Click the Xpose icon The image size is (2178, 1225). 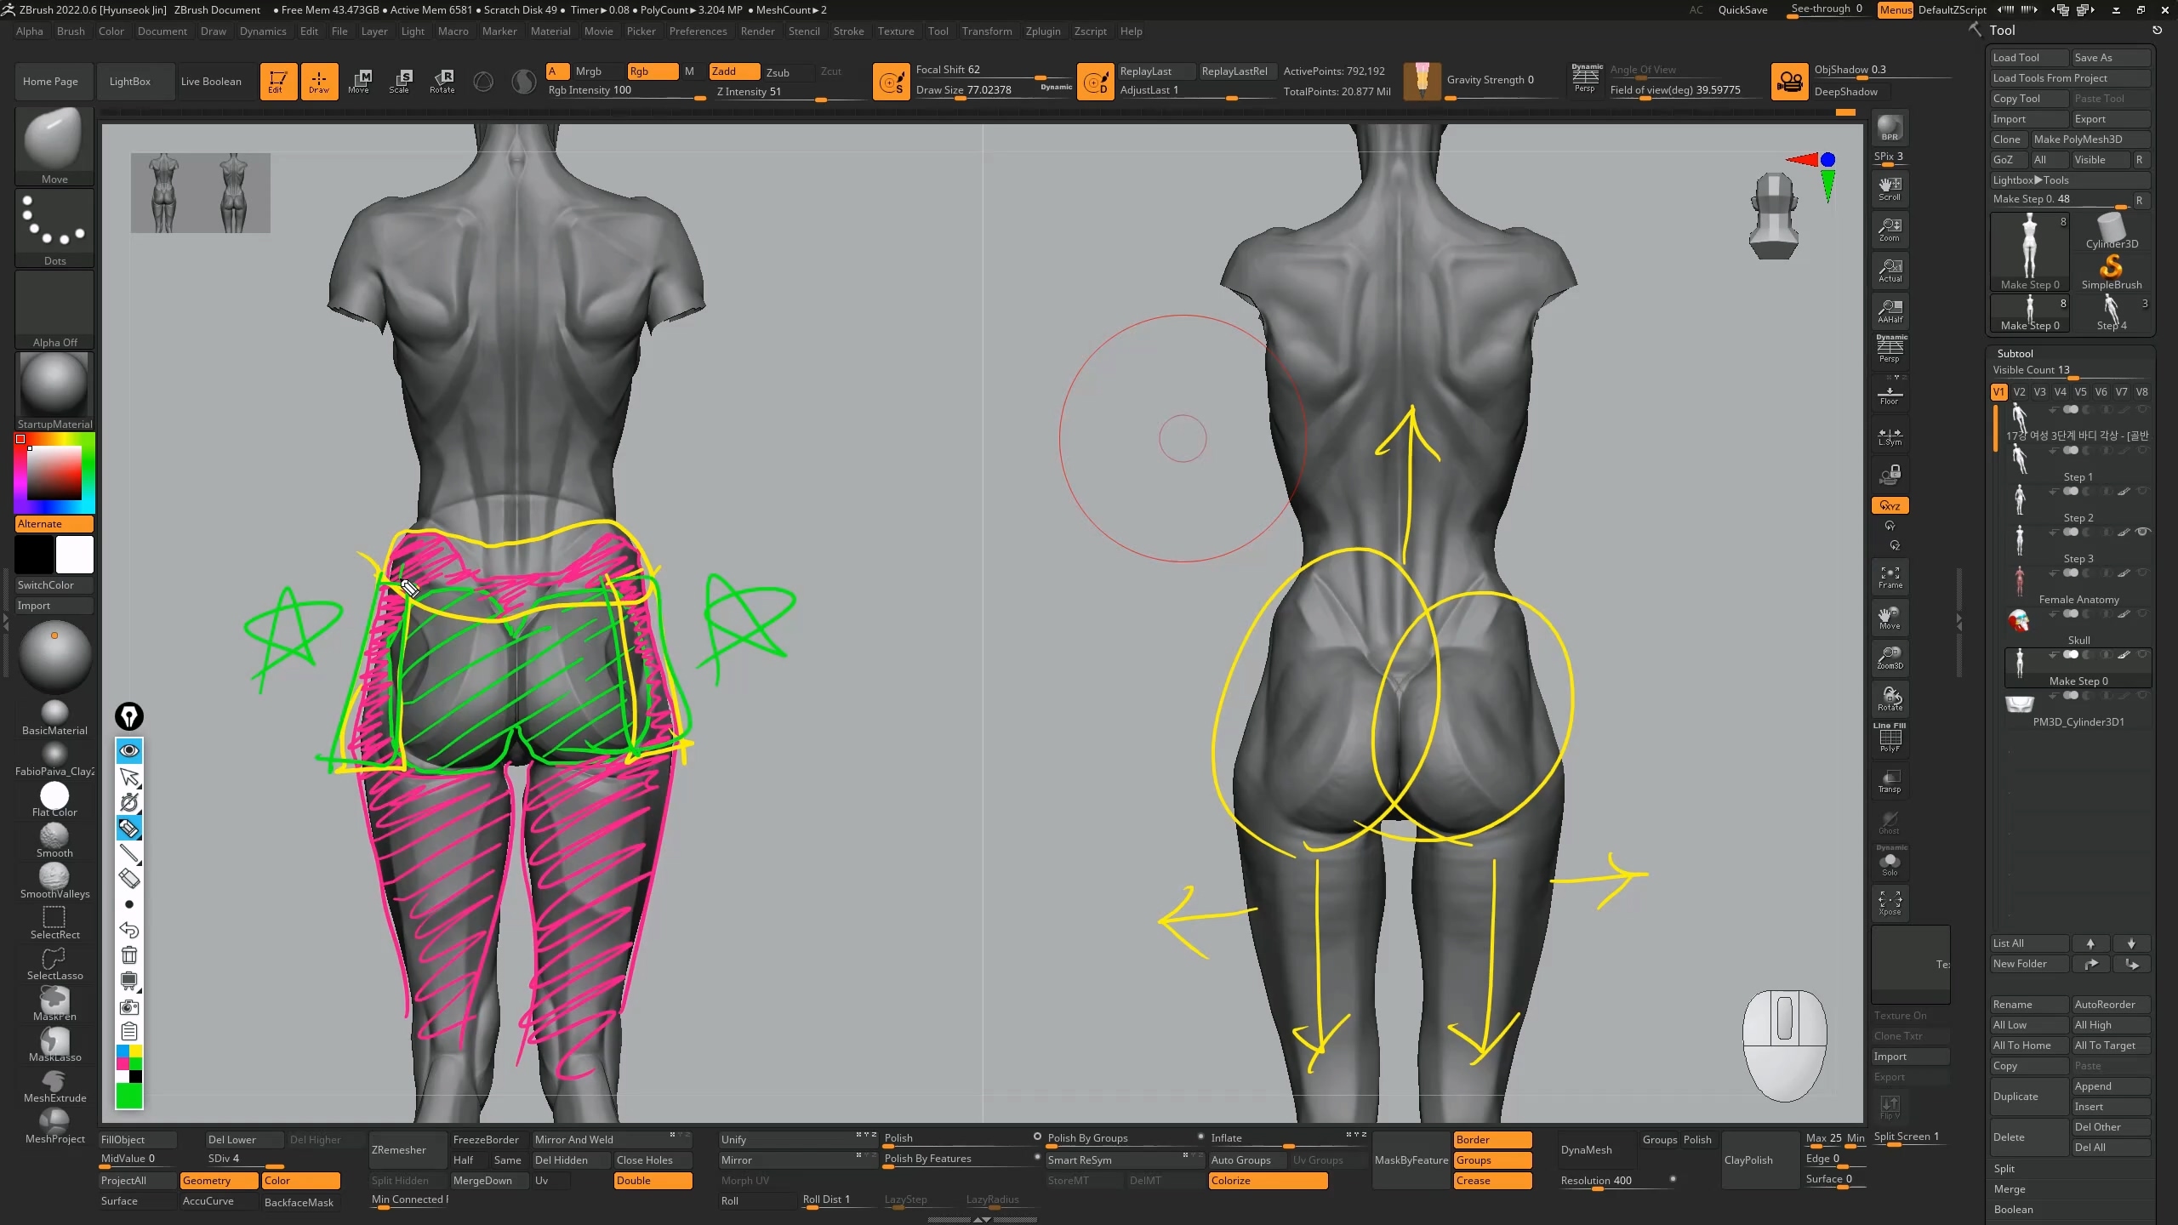(x=1890, y=903)
